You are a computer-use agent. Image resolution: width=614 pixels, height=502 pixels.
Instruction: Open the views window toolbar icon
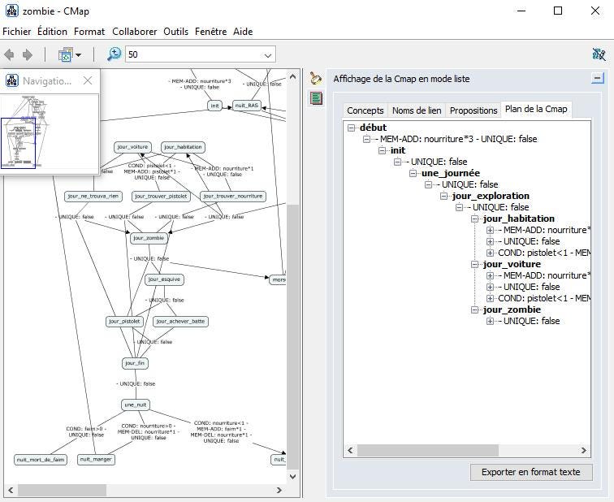(x=67, y=54)
